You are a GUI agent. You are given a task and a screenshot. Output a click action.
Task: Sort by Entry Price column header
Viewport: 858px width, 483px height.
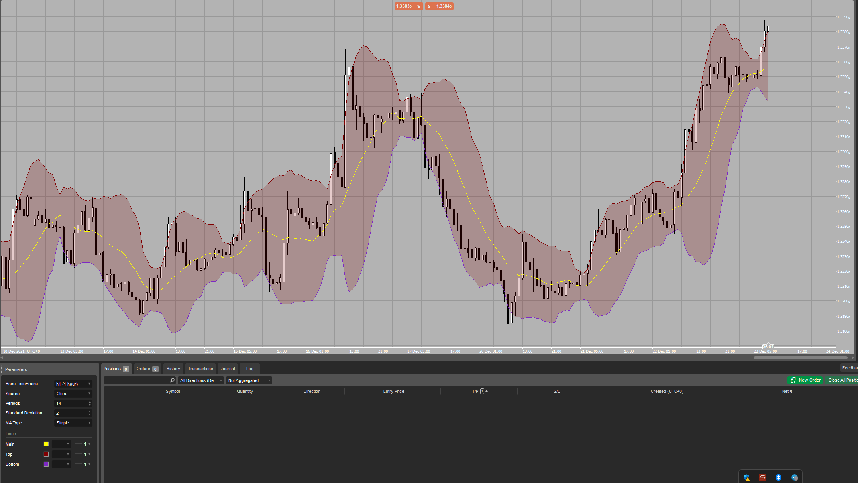point(394,391)
